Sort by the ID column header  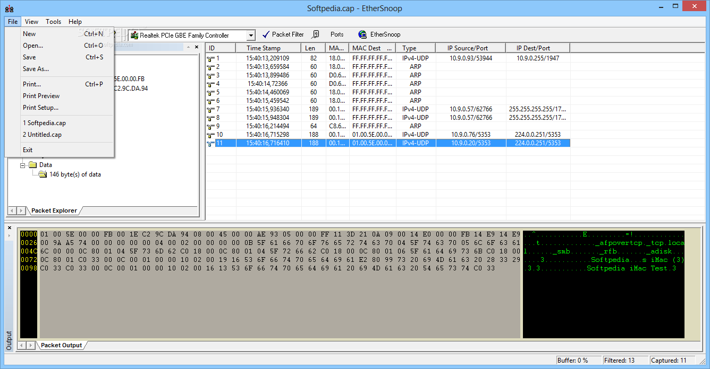tap(221, 48)
